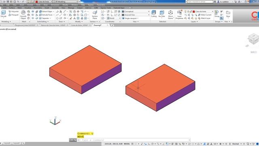This screenshot has width=259, height=146.
Task: Open the Single viewport dropdown
Action: 130,18
